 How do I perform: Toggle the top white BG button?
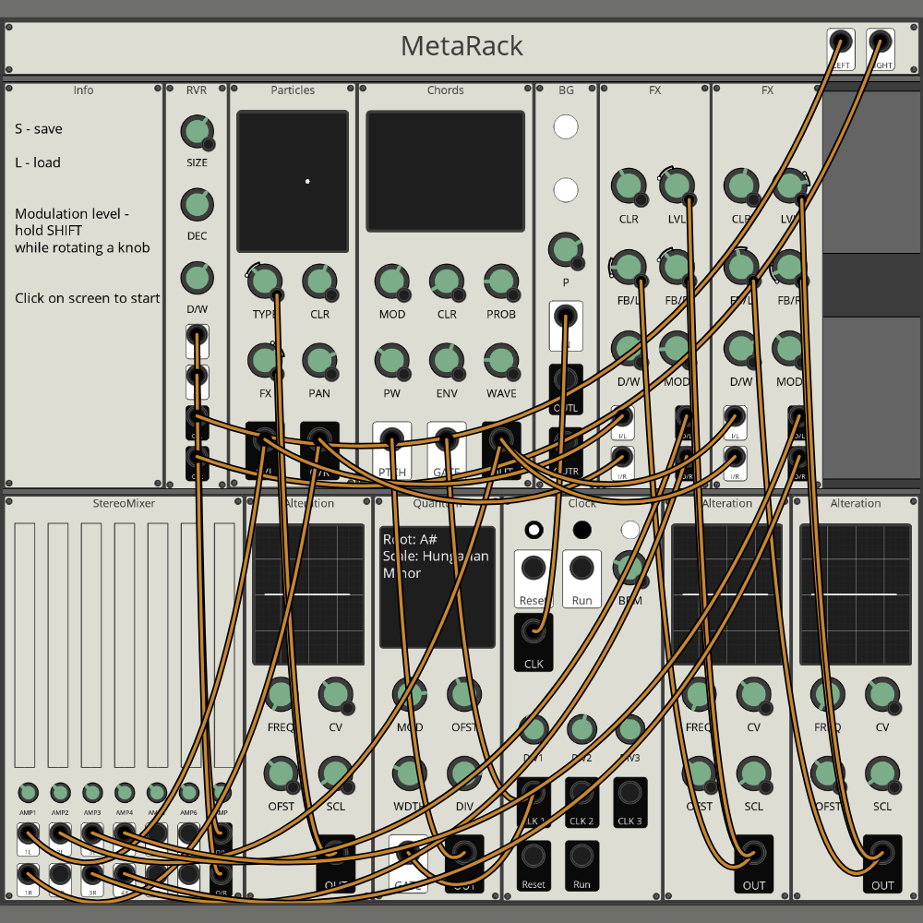[566, 126]
